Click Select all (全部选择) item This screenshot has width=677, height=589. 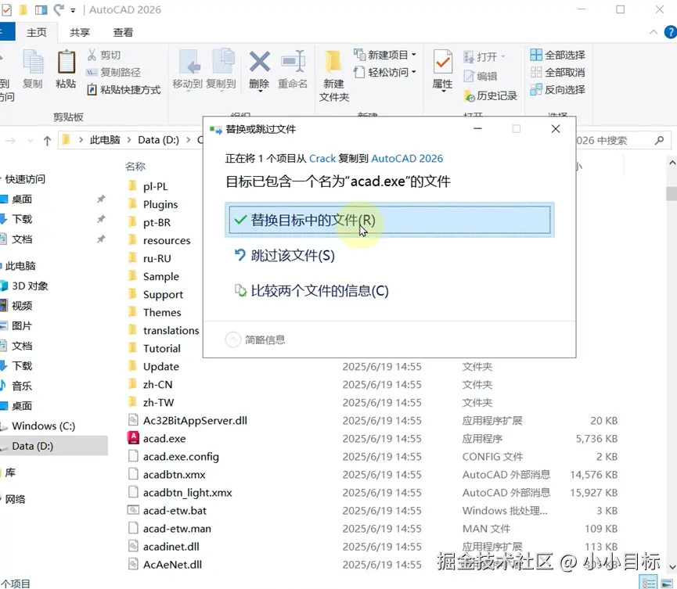558,55
